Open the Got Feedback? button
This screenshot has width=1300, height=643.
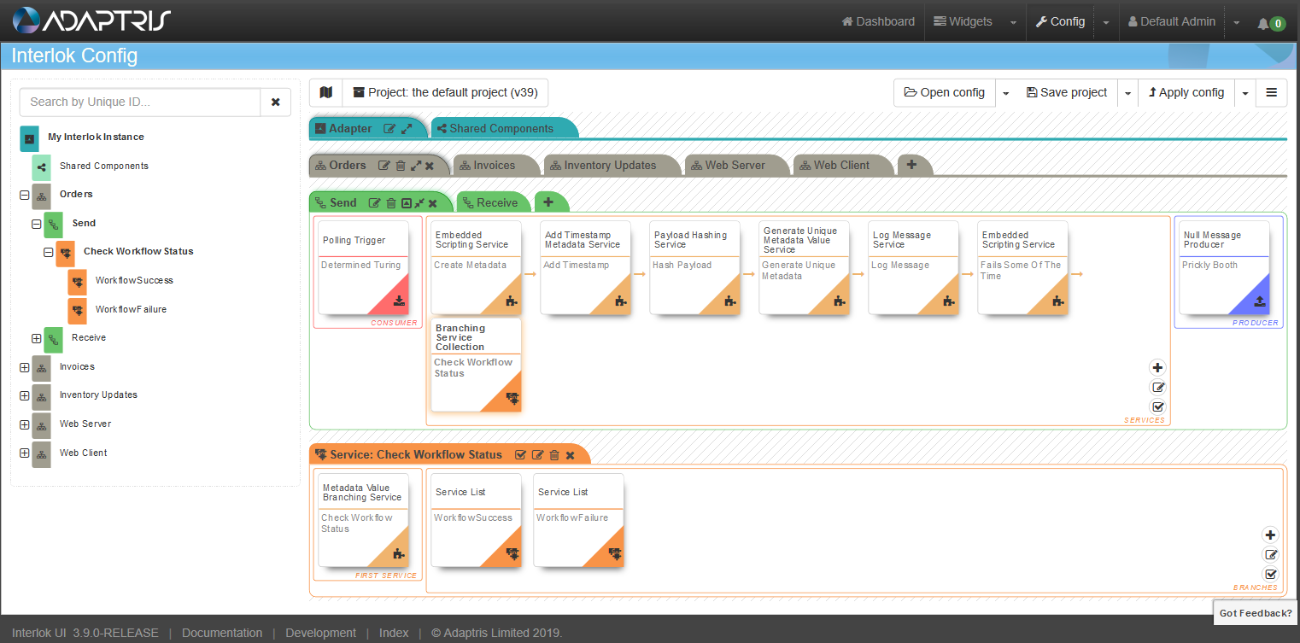coord(1256,613)
